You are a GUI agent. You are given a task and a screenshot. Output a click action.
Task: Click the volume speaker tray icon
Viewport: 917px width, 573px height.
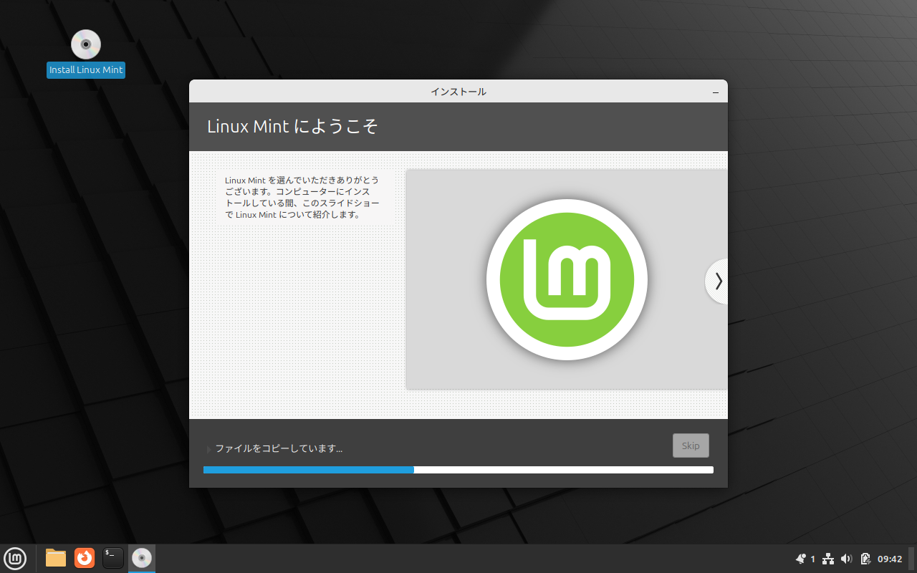click(846, 559)
